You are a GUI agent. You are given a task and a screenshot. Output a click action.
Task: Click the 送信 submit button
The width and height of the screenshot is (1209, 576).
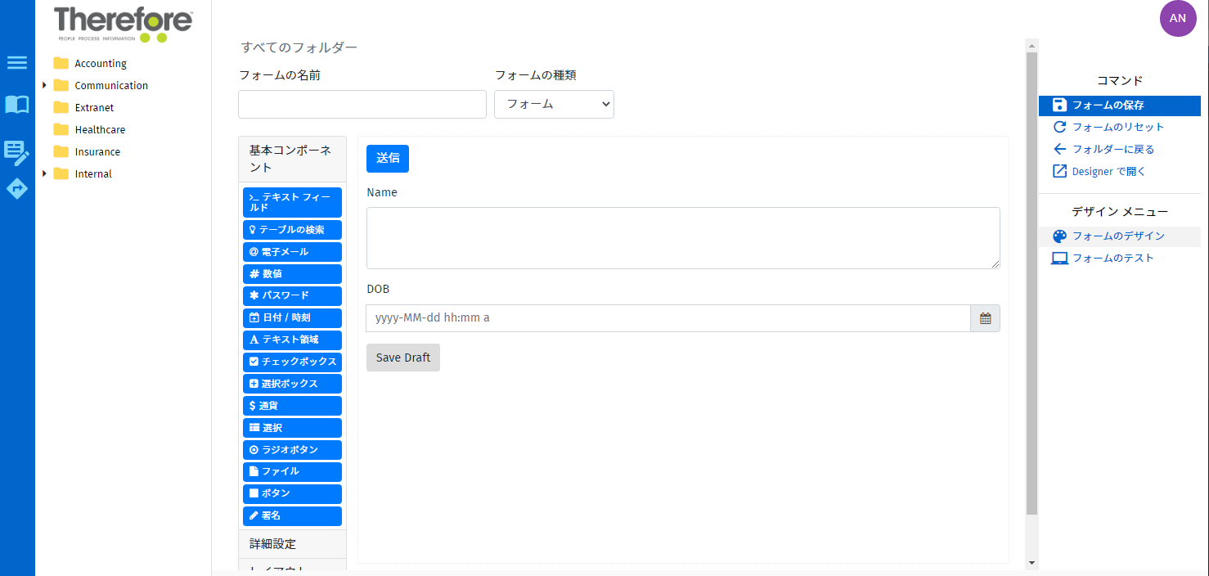388,159
